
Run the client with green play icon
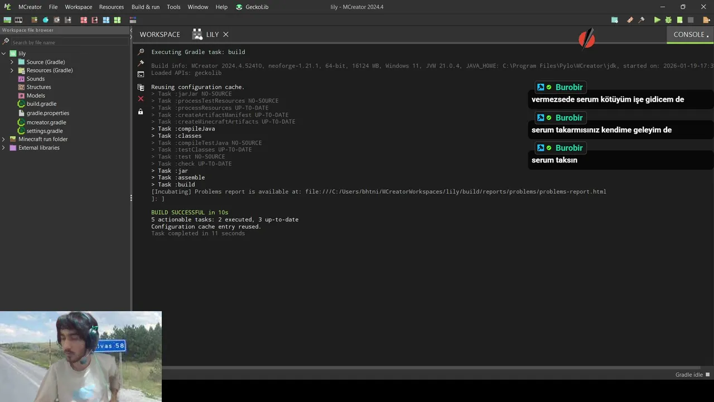pos(657,20)
